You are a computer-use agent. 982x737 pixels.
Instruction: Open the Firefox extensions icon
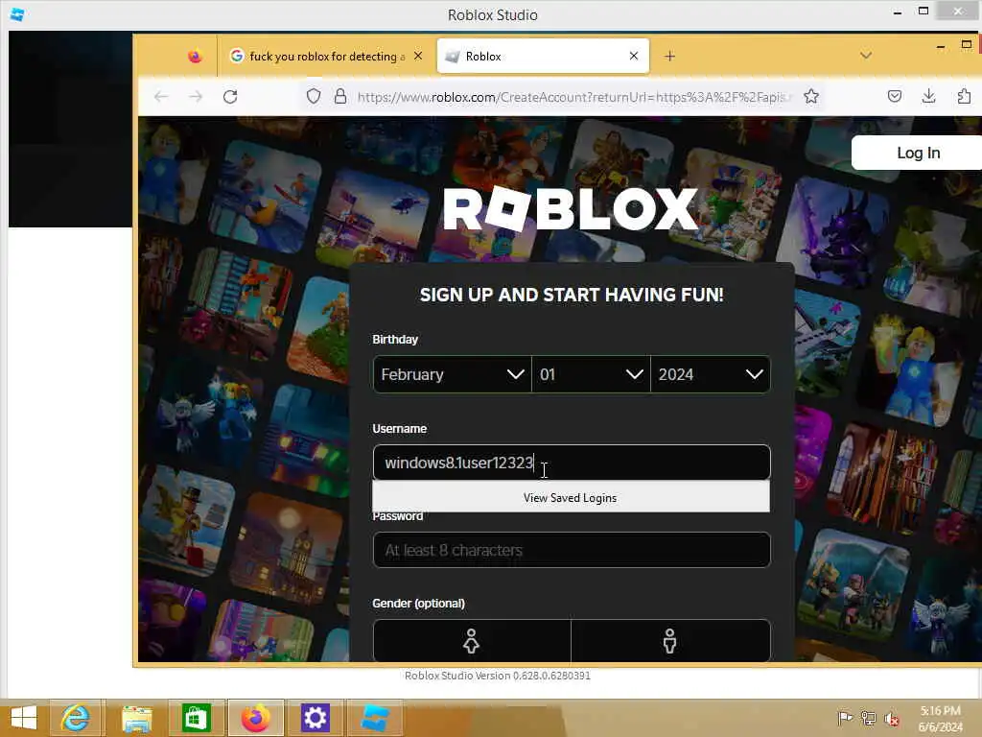964,96
